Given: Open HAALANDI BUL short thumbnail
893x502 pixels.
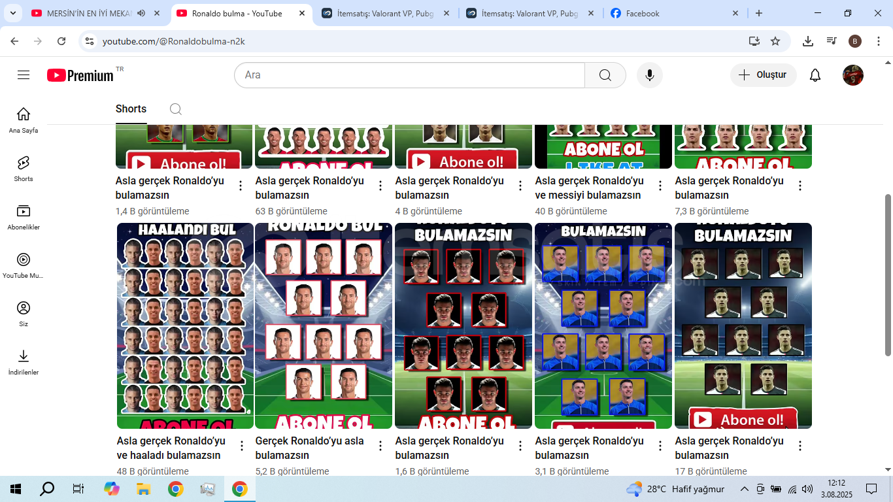Looking at the screenshot, I should pyautogui.click(x=185, y=326).
